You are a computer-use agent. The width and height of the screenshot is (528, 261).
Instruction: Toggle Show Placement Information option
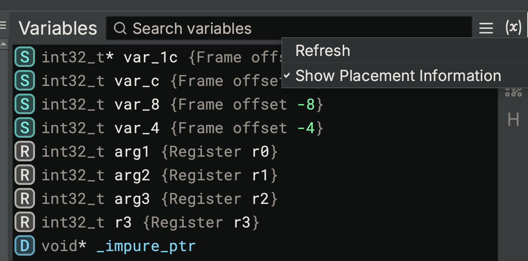point(398,76)
